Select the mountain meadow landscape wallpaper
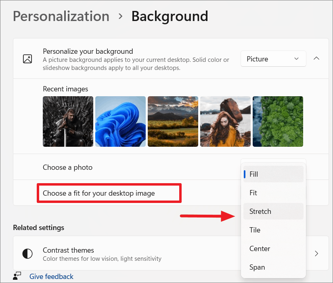The image size is (333, 283). (173, 122)
